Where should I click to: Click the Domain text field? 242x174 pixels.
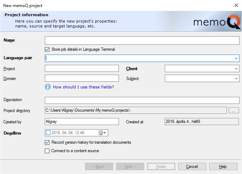coord(82,78)
